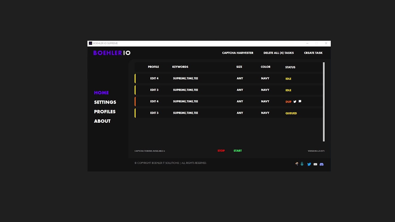Select EDIT 3 profile in second IDLE row
The height and width of the screenshot is (222, 395).
click(x=154, y=90)
